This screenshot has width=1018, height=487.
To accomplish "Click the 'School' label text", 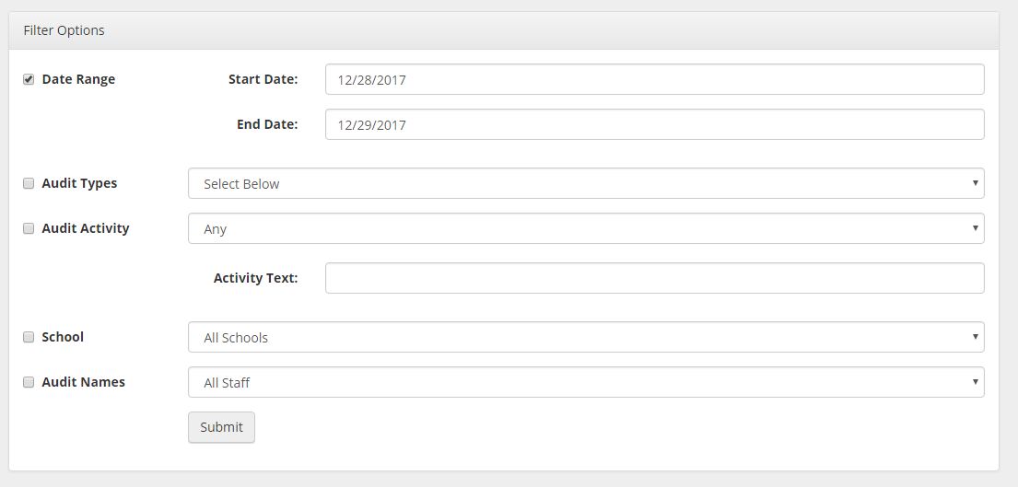I will 63,337.
